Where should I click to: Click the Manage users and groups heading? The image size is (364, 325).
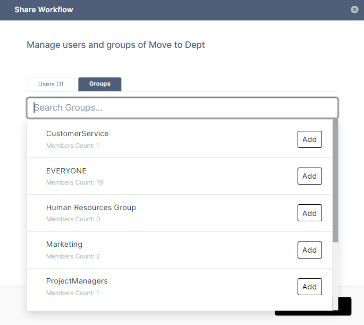[x=116, y=45]
